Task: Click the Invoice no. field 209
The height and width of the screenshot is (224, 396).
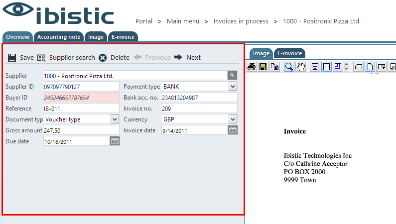Action: point(199,109)
